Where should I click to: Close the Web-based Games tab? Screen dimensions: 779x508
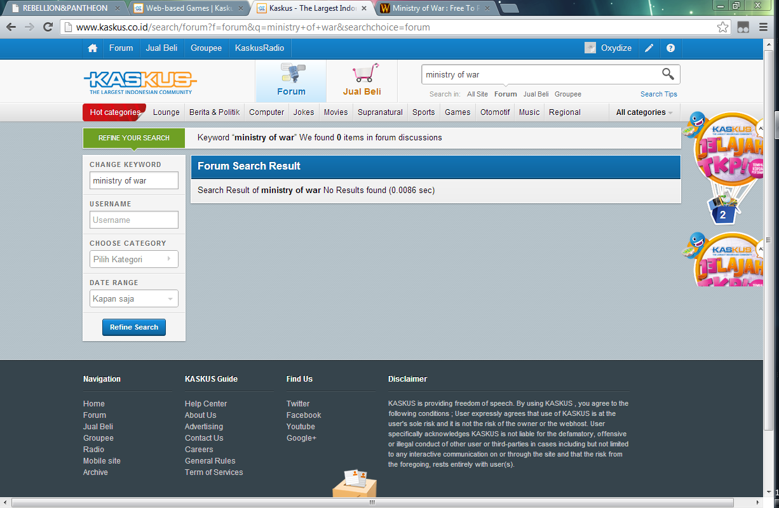(x=240, y=9)
